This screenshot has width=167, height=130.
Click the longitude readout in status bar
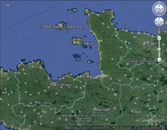(x=118, y=128)
